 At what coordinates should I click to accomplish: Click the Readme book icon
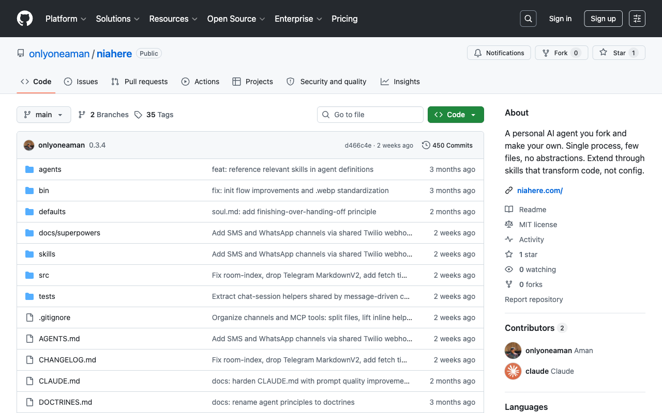[509, 210]
